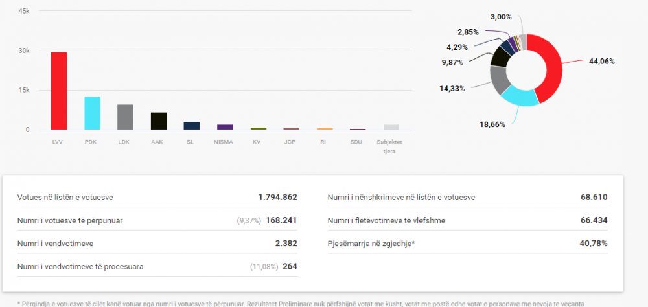Screen dimensions: 648x307
Task: Click the Numri i vendvotimeve row
Action: pos(157,244)
